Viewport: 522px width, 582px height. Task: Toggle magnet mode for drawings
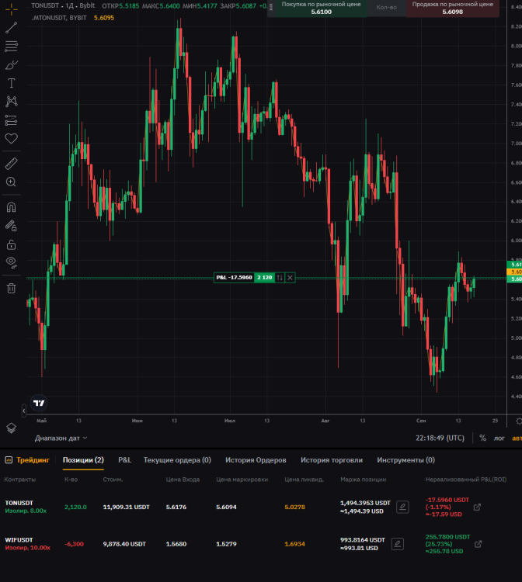click(11, 207)
